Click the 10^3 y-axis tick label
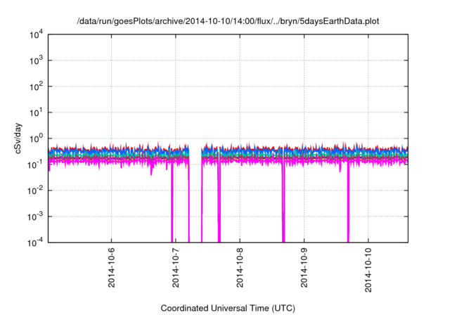This screenshot has height=315, width=450. pos(36,60)
